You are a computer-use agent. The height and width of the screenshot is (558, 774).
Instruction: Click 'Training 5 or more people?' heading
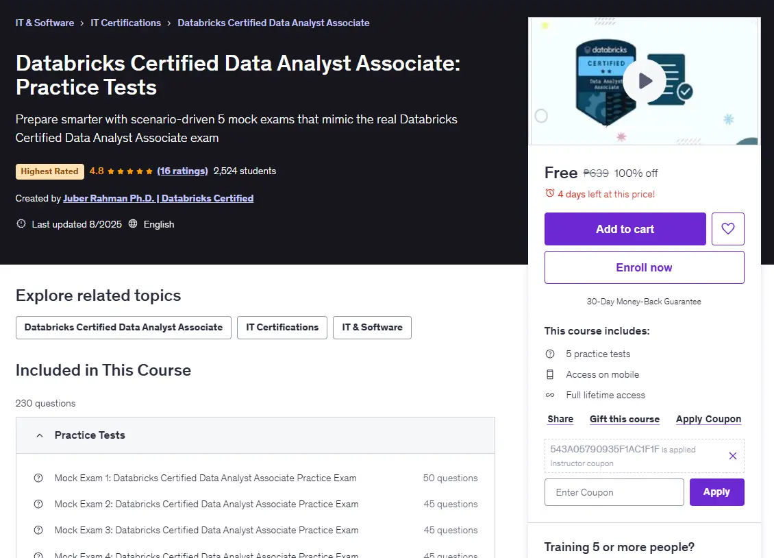pyautogui.click(x=619, y=547)
